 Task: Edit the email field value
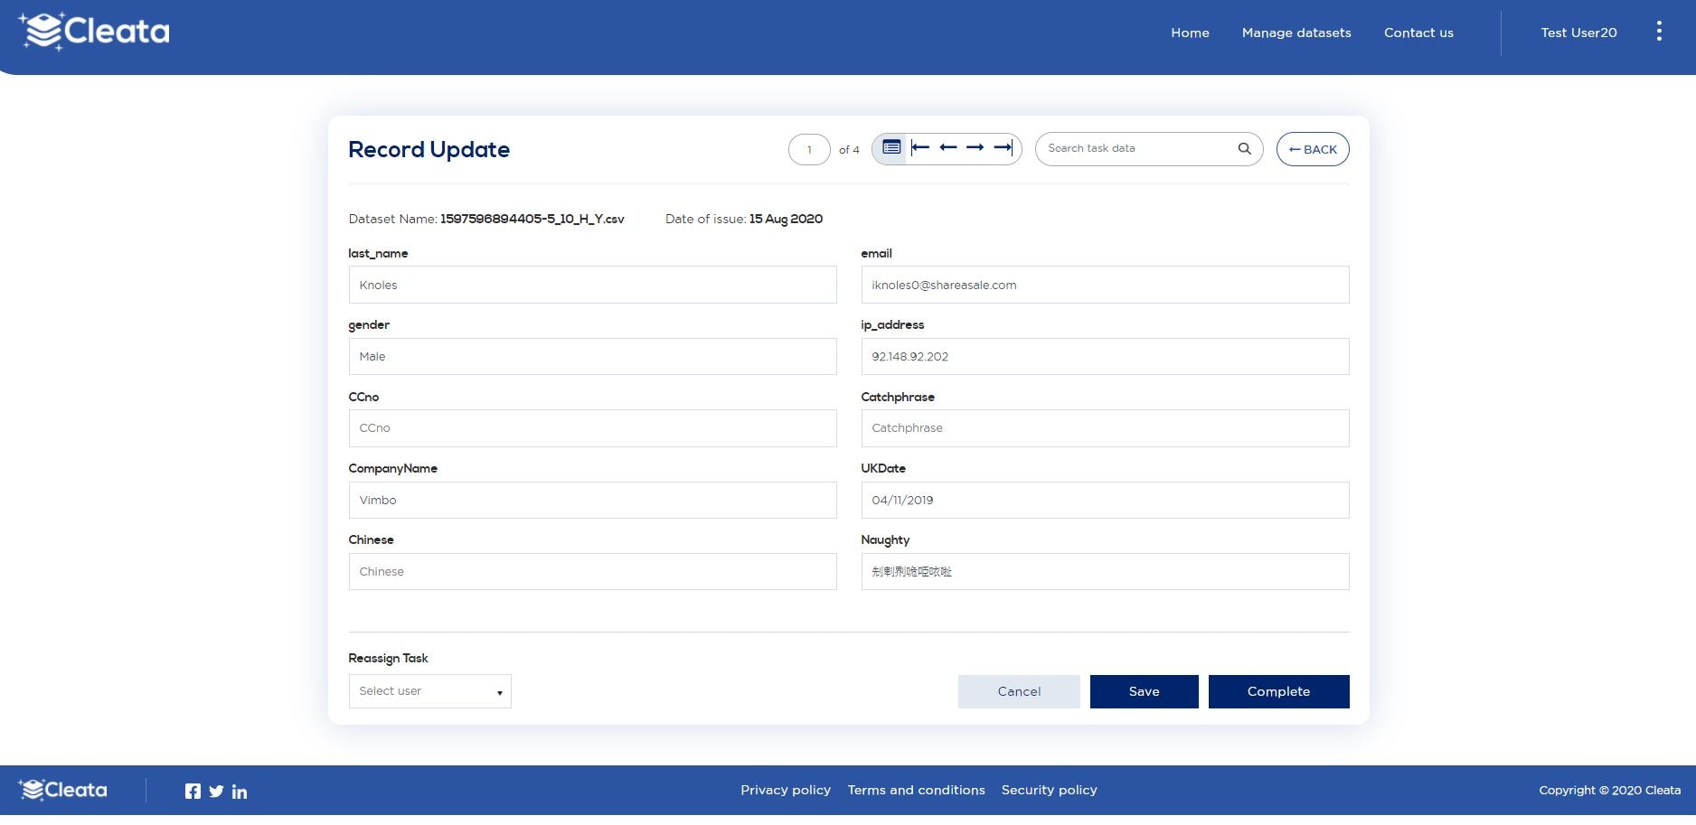tap(1105, 285)
